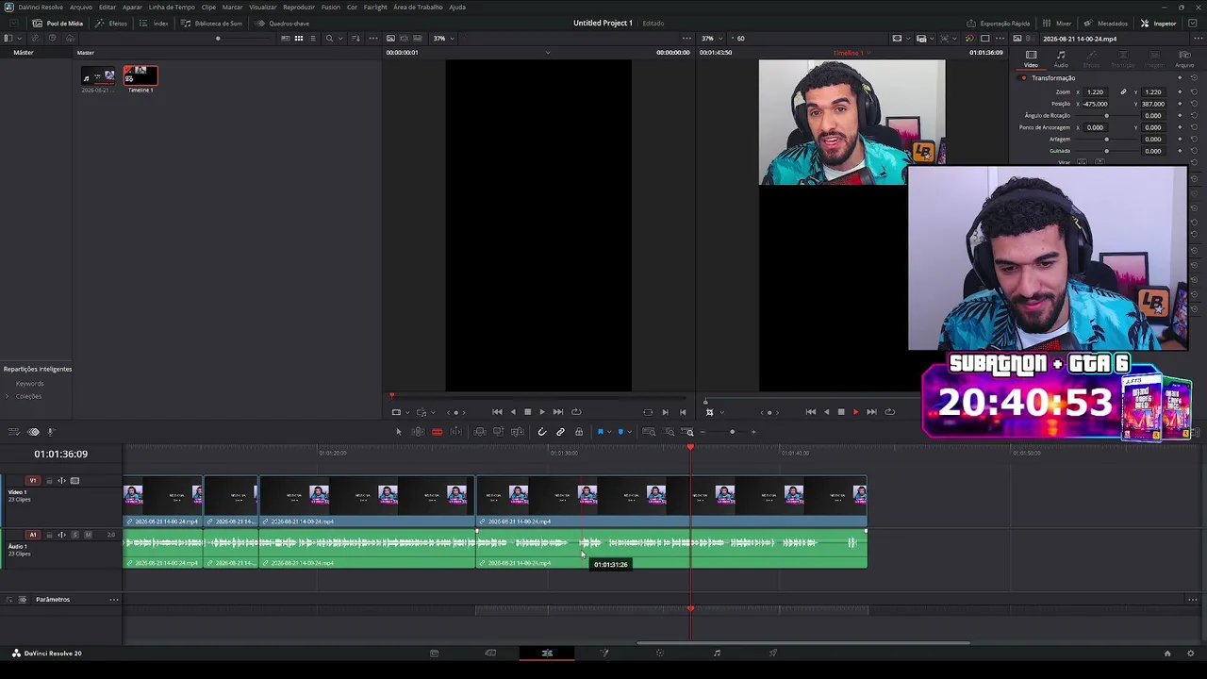Mute the Áudio 1 track
Screen dimensions: 1207x679
pos(88,535)
